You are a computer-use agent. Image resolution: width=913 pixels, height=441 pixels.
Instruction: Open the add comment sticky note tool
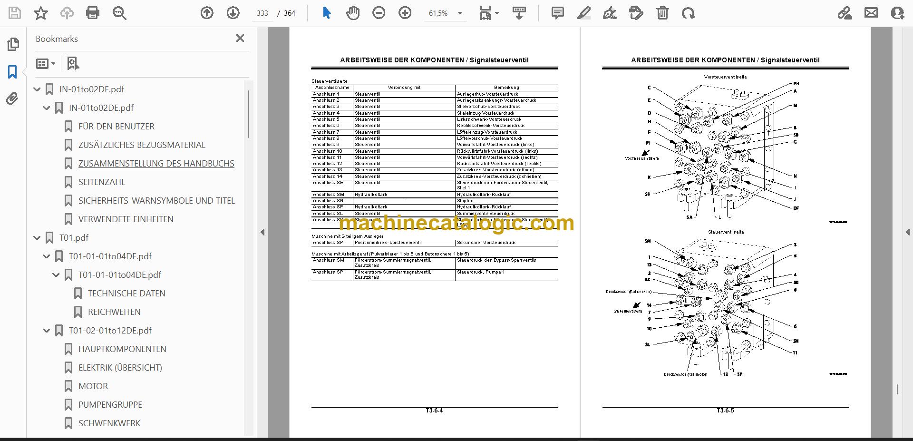(557, 13)
